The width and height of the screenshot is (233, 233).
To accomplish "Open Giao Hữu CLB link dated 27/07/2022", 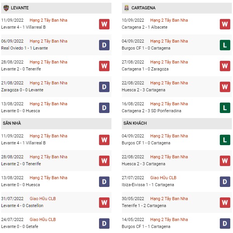I will click(163, 178).
